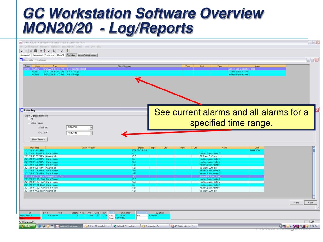Viewport: 323px width, 242px height.
Task: Click the black 123 toolbar icon
Action: (62, 51)
